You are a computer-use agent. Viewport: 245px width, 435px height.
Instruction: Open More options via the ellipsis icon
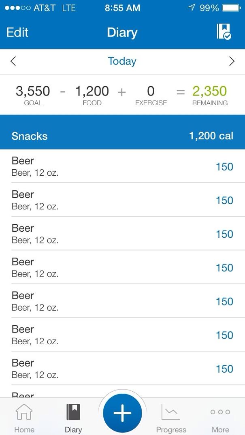pos(219,413)
